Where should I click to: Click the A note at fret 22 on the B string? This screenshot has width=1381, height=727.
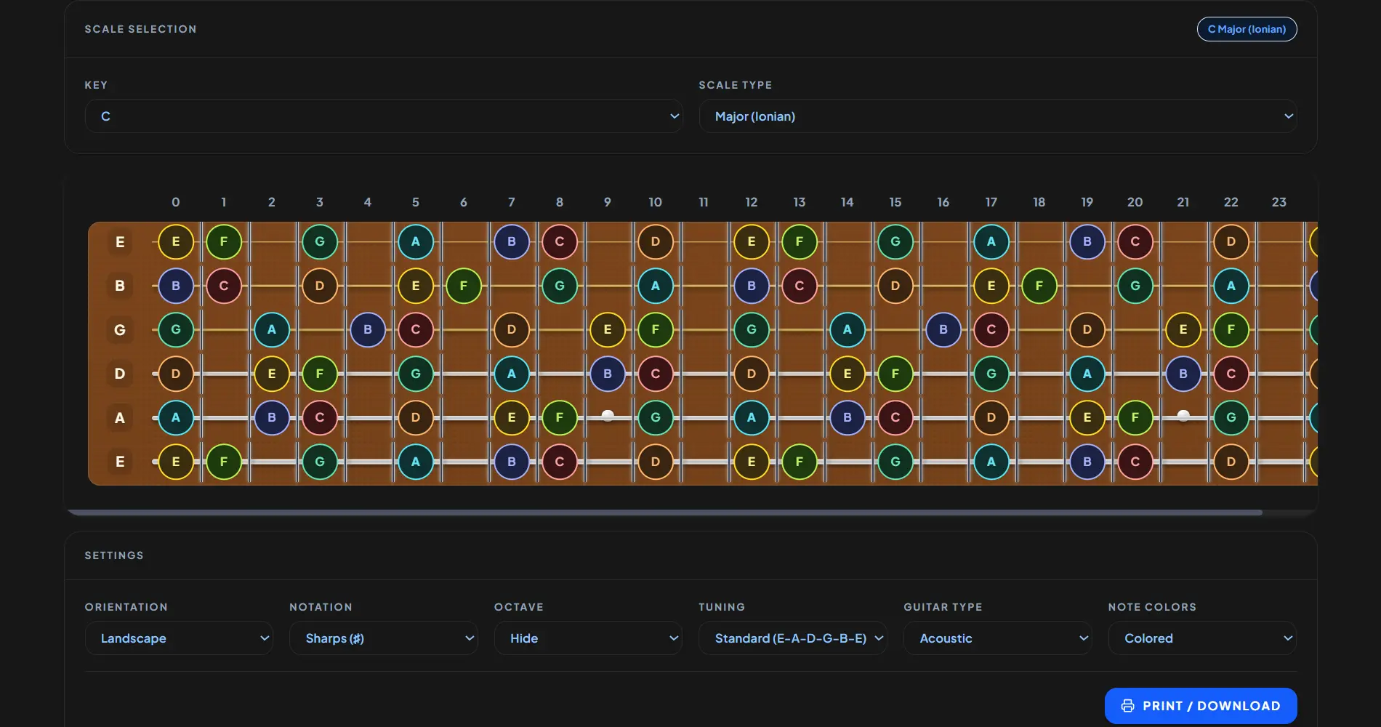pos(1231,286)
